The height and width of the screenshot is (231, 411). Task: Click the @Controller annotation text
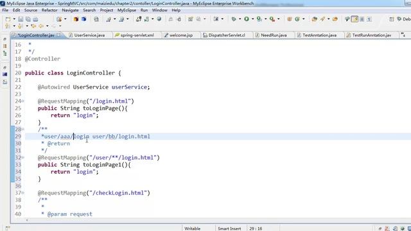coord(42,59)
